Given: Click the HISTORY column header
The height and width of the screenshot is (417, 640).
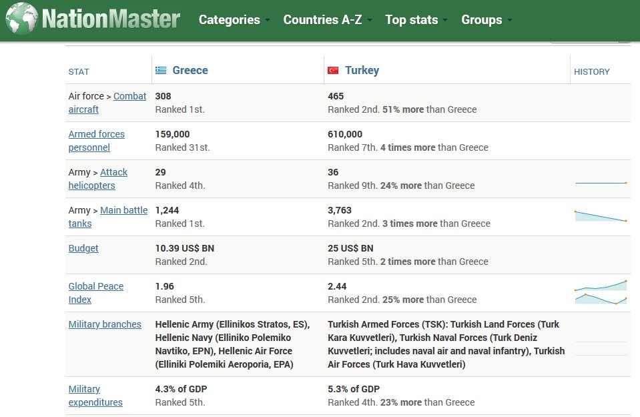Looking at the screenshot, I should tap(591, 72).
